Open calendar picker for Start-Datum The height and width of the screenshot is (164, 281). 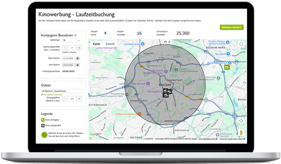pyautogui.click(x=78, y=58)
